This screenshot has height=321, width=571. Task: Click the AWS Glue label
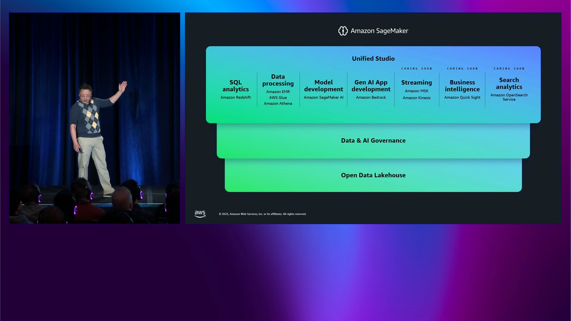point(278,98)
